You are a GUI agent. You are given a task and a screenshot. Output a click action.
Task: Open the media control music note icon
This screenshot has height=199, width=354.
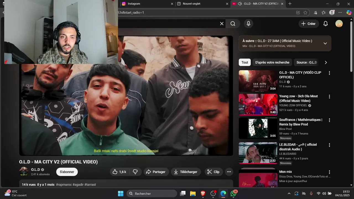(x=316, y=12)
